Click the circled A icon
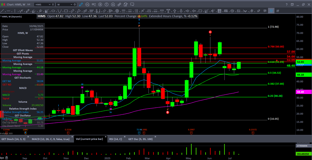 point(113,4)
